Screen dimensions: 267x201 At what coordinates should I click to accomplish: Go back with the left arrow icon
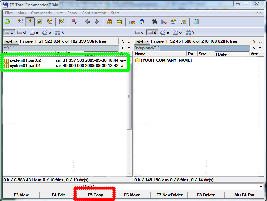(x=87, y=22)
